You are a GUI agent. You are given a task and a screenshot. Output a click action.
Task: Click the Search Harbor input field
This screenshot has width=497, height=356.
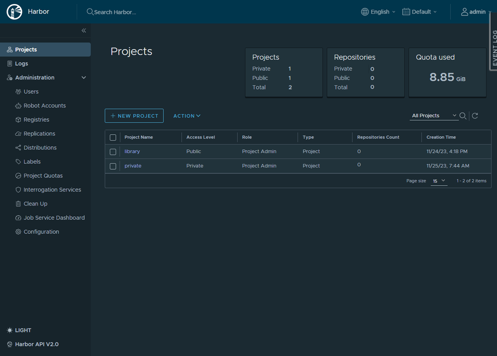click(x=115, y=12)
